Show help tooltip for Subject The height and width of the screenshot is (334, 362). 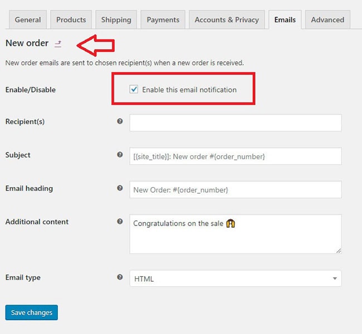click(120, 155)
